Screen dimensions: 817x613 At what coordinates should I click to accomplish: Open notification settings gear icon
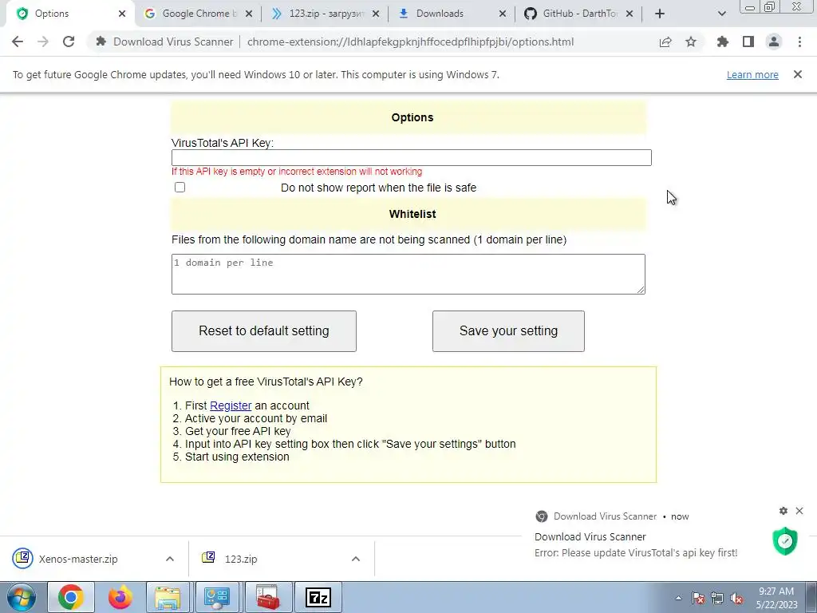click(x=783, y=511)
